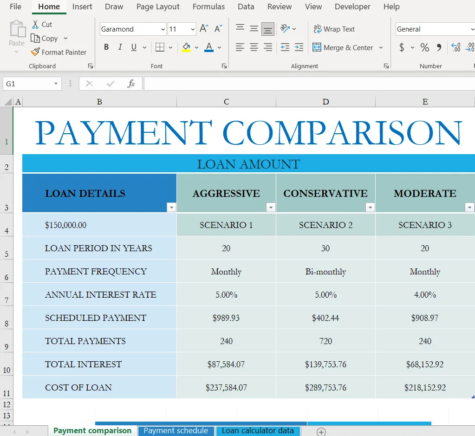475x436 pixels.
Task: Apply Percent Style format
Action: click(424, 47)
